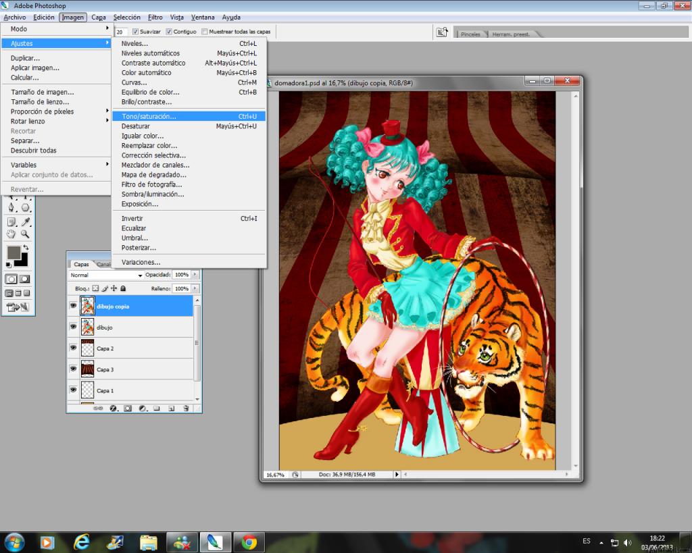Reset default foreground and background colors
This screenshot has width=692, height=553.
8,265
